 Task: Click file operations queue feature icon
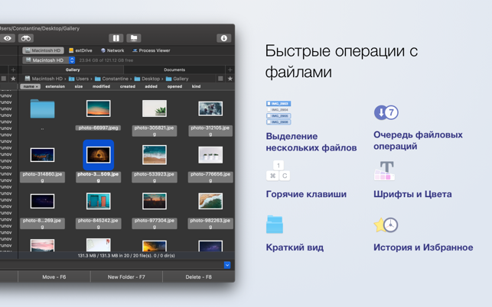click(386, 112)
